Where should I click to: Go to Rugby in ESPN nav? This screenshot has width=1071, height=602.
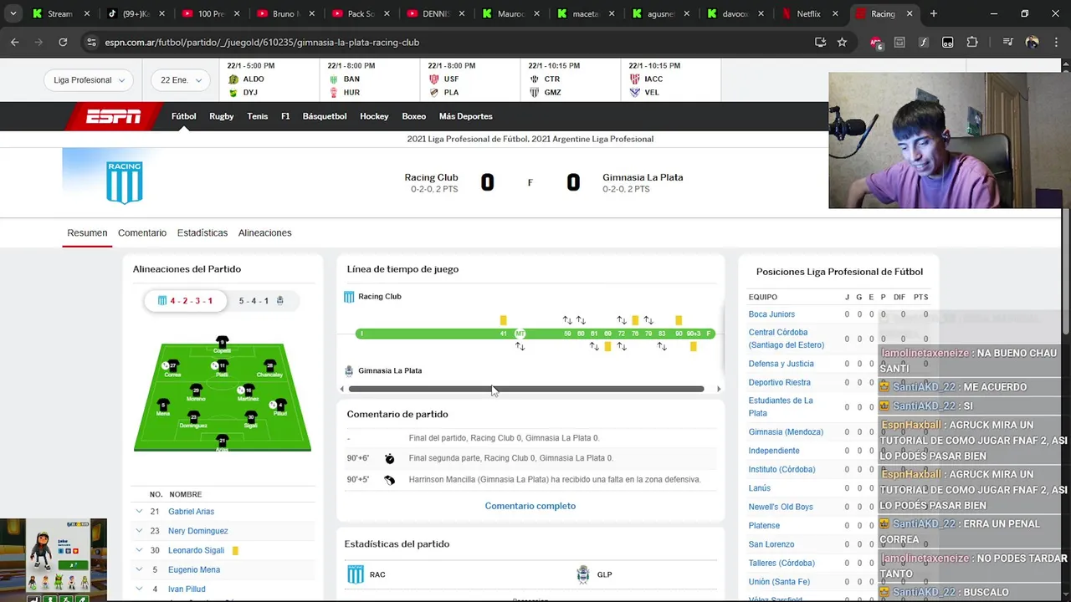pyautogui.click(x=221, y=116)
